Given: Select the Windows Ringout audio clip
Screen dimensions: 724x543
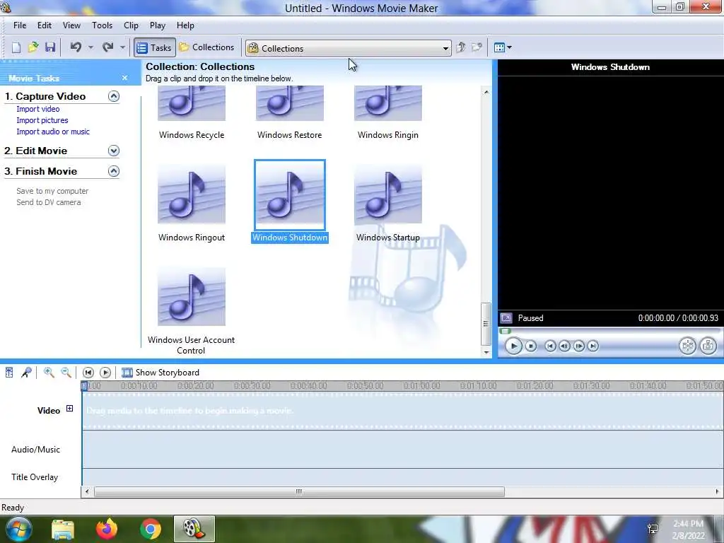Looking at the screenshot, I should [192, 203].
